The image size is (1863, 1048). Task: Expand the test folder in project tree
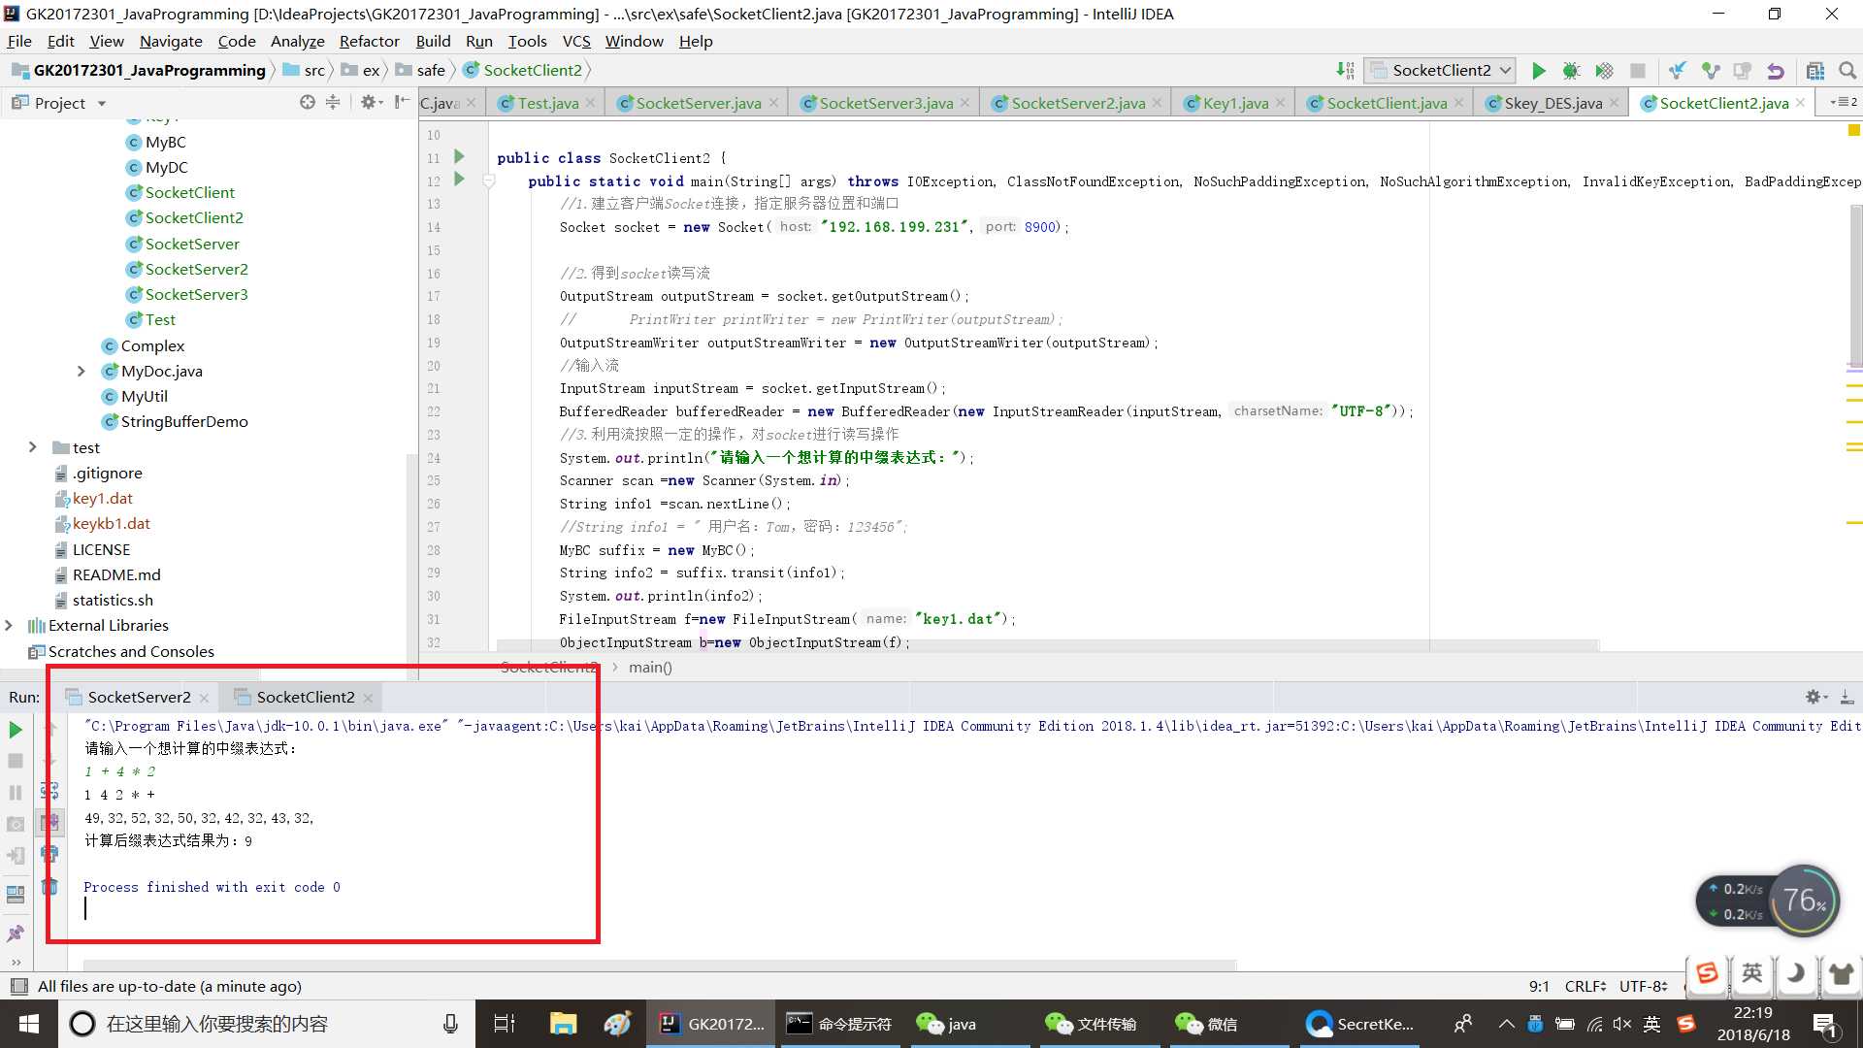click(32, 447)
